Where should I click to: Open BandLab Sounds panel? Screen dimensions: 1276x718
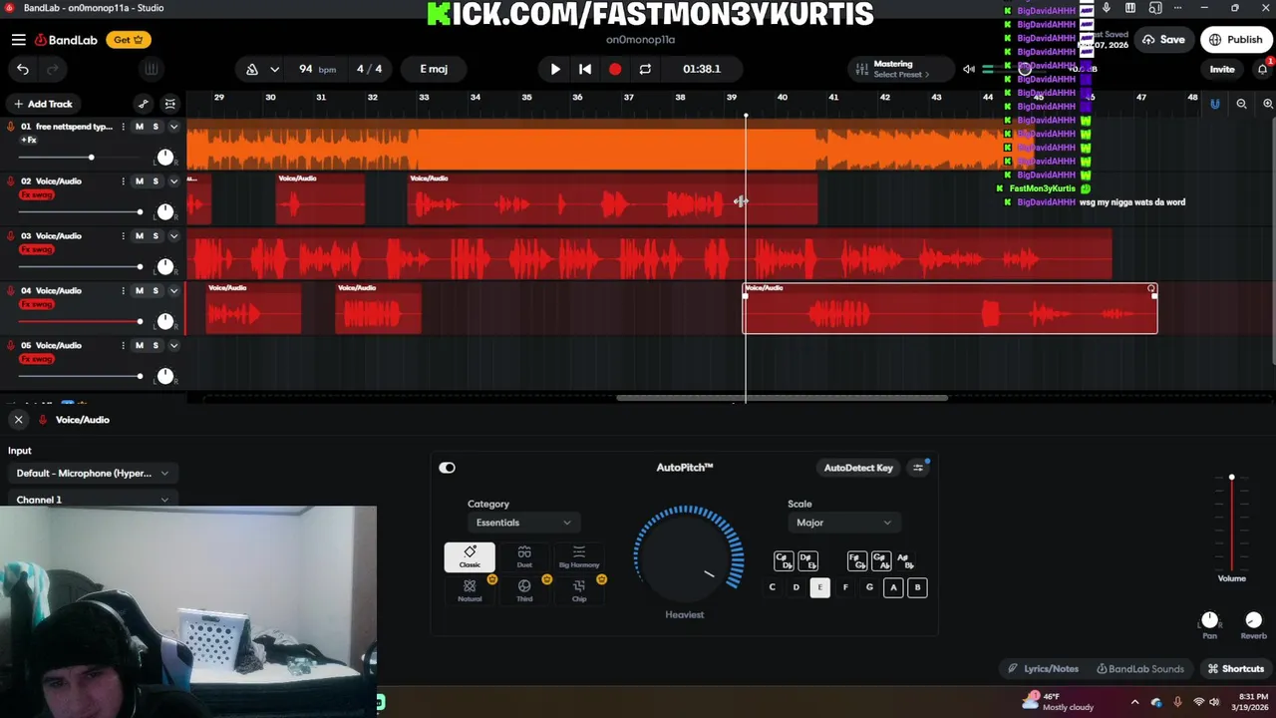pos(1139,669)
